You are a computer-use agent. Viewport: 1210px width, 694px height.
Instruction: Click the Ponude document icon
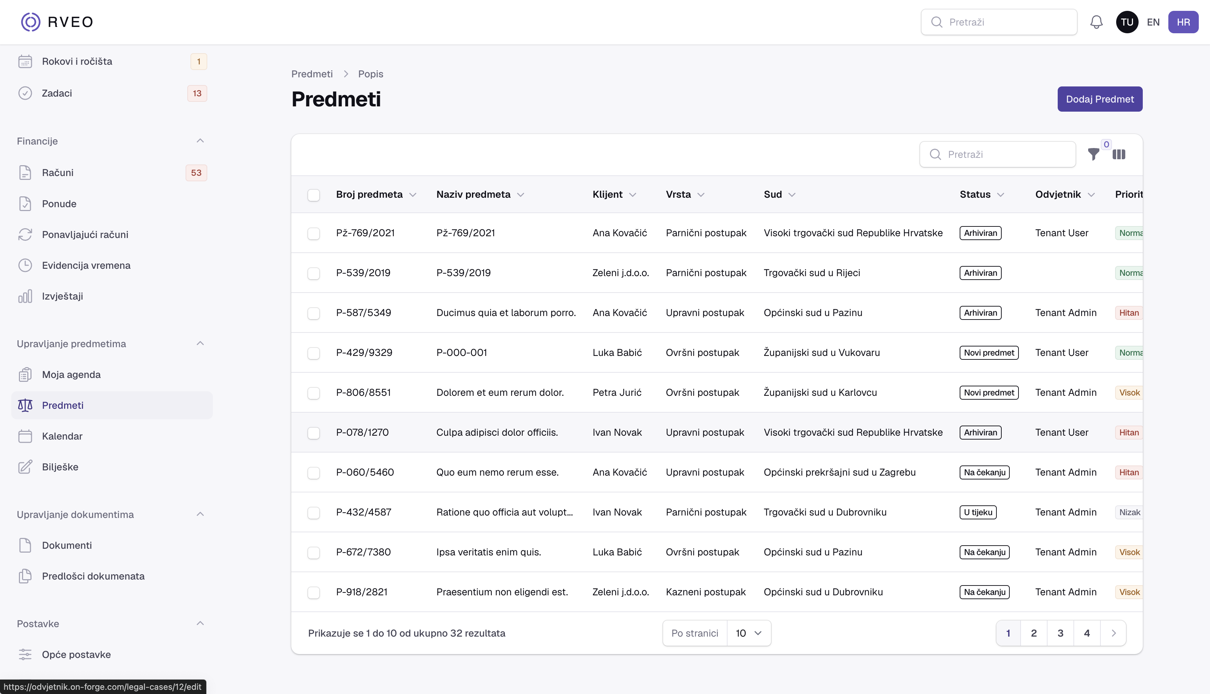[25, 204]
